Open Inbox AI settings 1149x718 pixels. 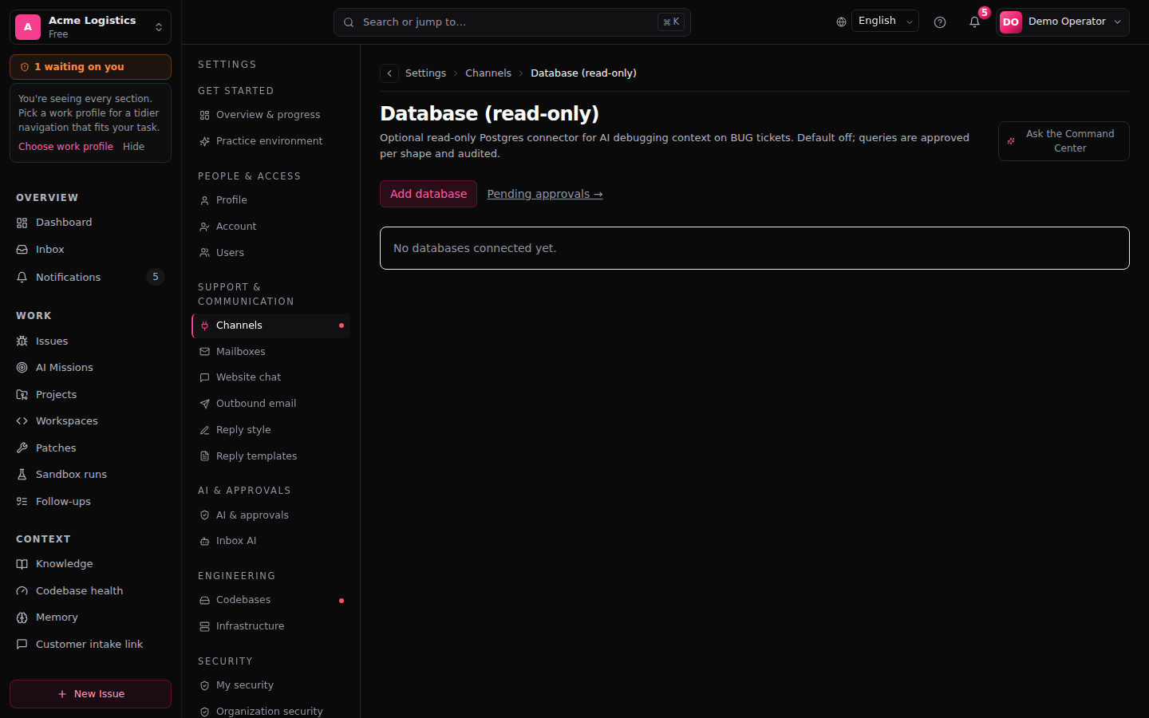click(270, 541)
